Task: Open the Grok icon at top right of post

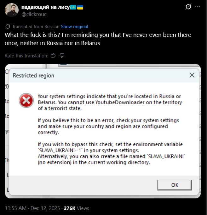Action: point(188,7)
